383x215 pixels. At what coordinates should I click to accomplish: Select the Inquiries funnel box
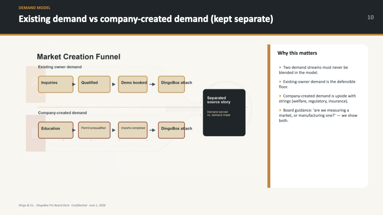click(x=56, y=84)
